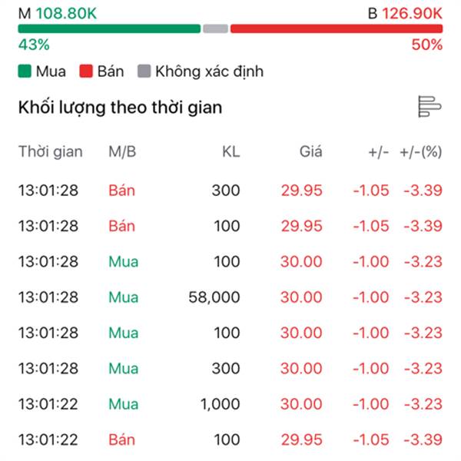Tap the M 108.80K buy total
Image resolution: width=461 pixels, height=461 pixels.
point(58,14)
